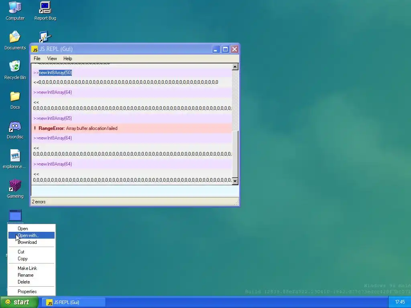411x308 pixels.
Task: Choose Open with... in the context menu
Action: pyautogui.click(x=31, y=235)
